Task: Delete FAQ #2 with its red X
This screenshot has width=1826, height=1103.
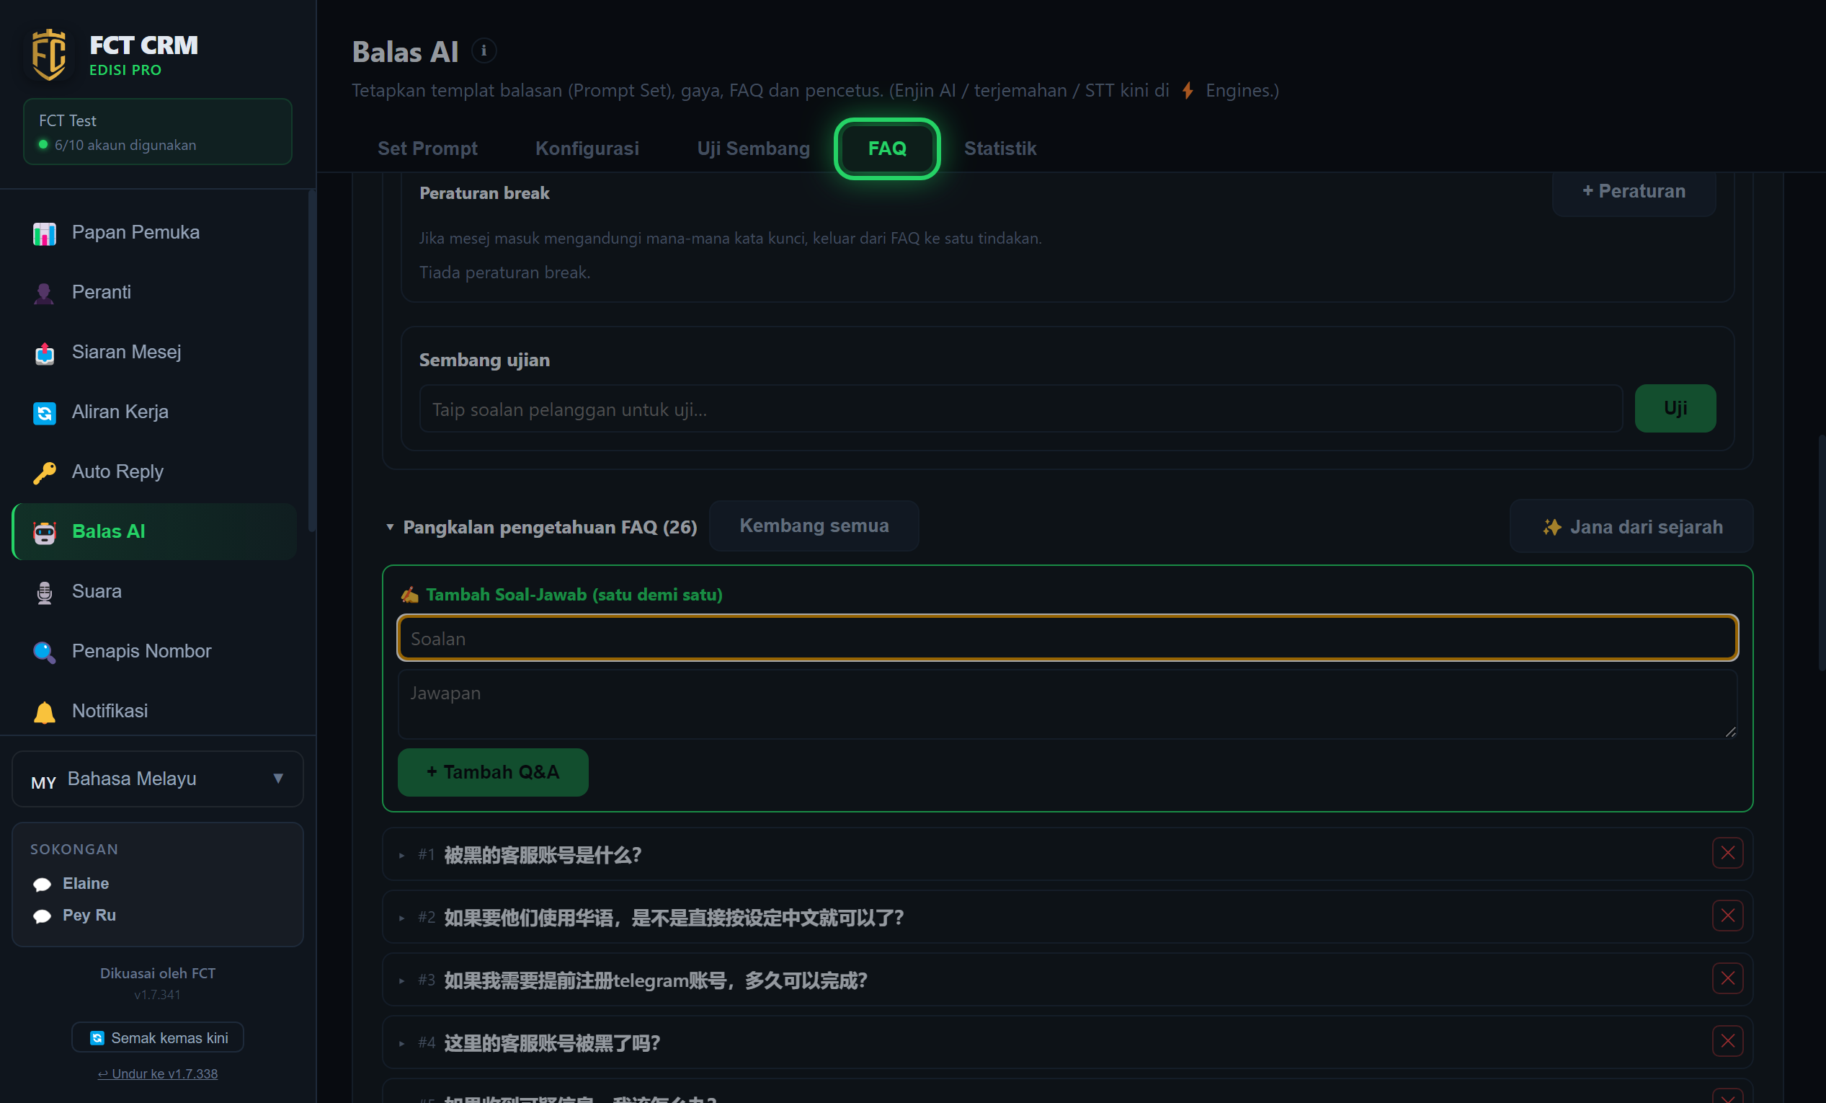Action: pos(1727,916)
